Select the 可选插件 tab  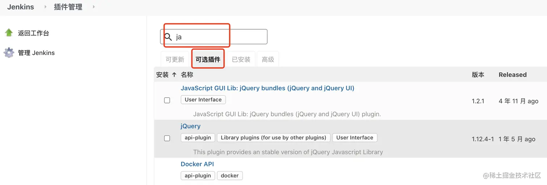point(208,60)
